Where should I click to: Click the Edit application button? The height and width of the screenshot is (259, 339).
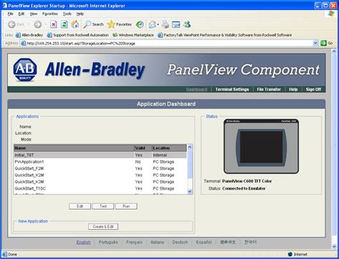click(80, 206)
